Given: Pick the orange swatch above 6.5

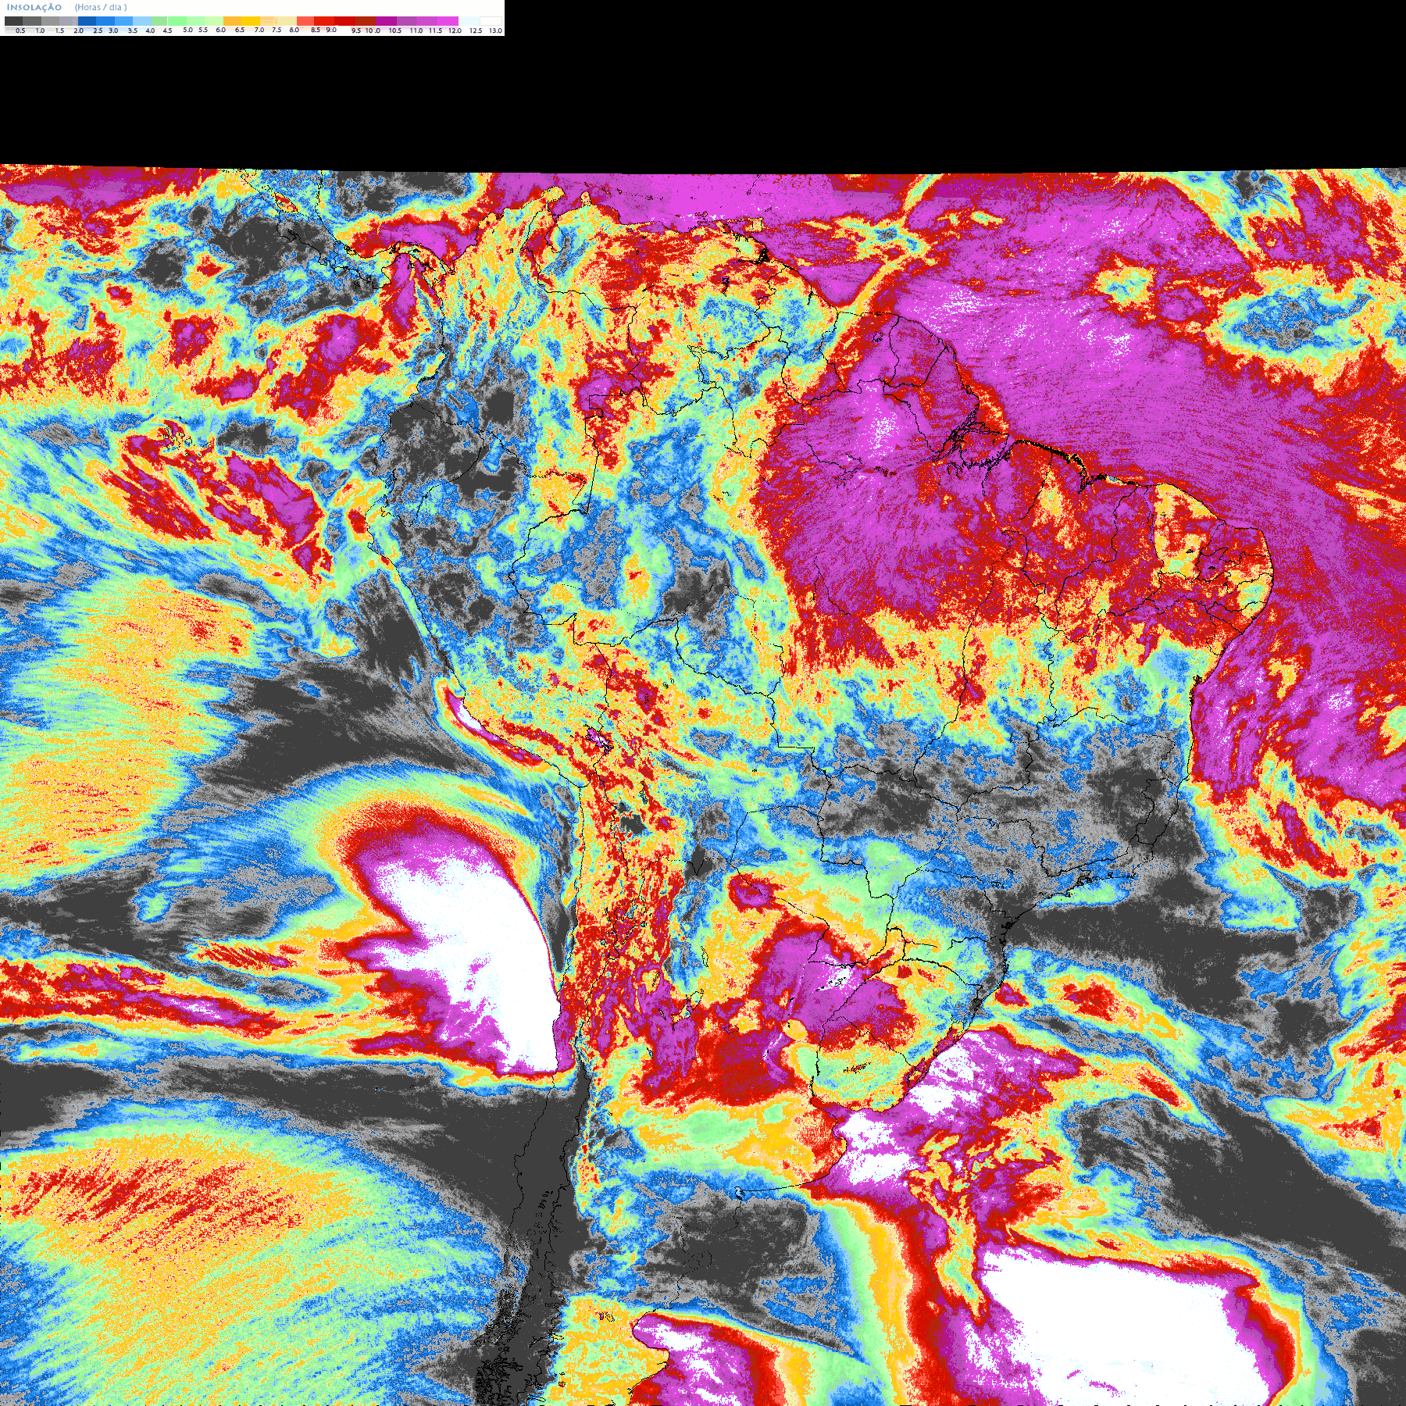Looking at the screenshot, I should pos(233,21).
